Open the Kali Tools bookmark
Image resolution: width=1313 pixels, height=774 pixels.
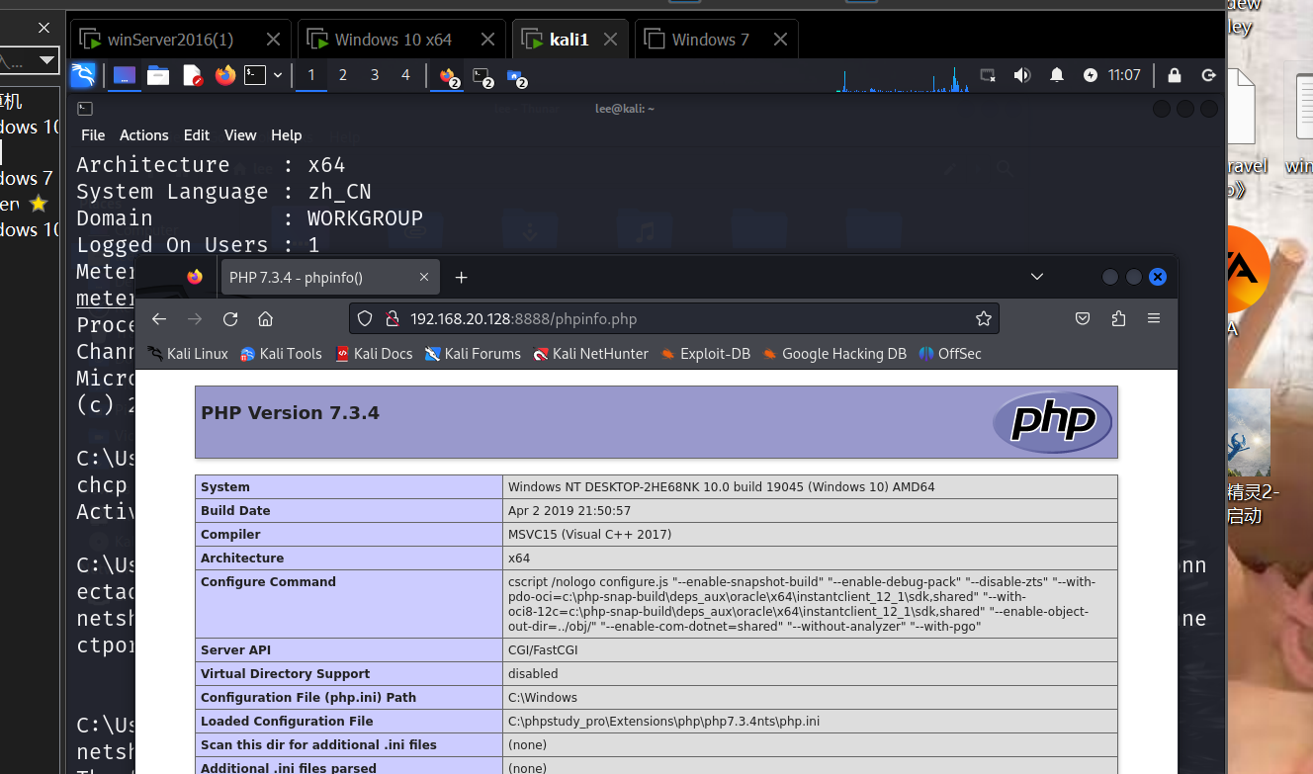point(282,354)
